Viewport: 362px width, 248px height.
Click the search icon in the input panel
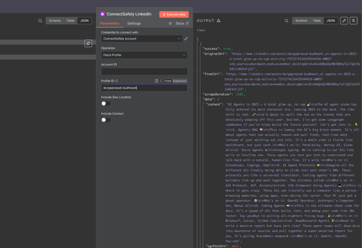pyautogui.click(x=40, y=21)
